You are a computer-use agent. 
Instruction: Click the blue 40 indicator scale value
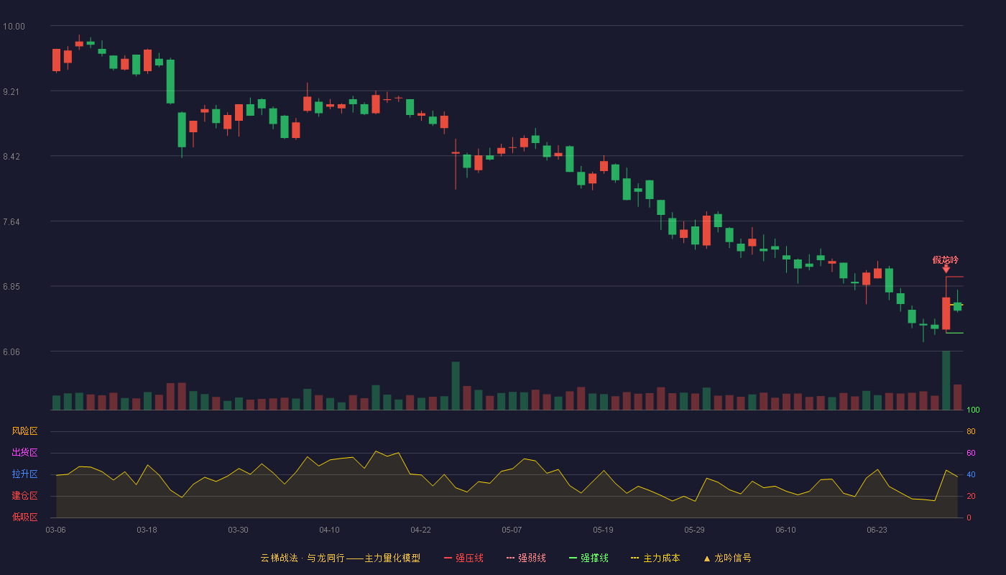coord(971,474)
